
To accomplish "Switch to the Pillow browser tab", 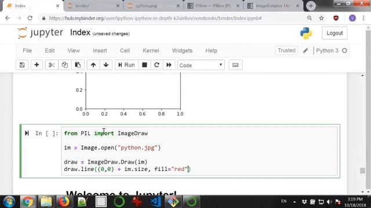I will coord(213,6).
